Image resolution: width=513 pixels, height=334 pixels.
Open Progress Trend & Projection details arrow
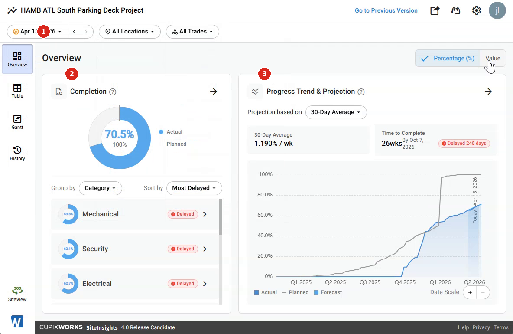488,92
